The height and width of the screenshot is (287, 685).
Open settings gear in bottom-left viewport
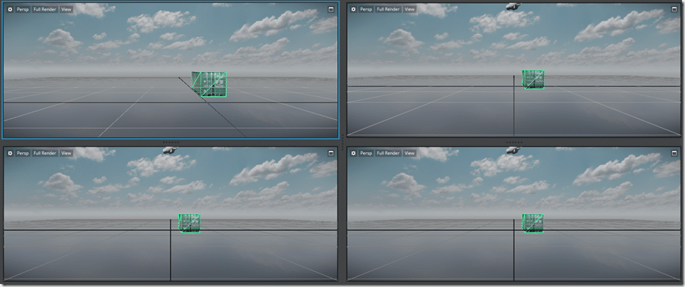pyautogui.click(x=10, y=153)
